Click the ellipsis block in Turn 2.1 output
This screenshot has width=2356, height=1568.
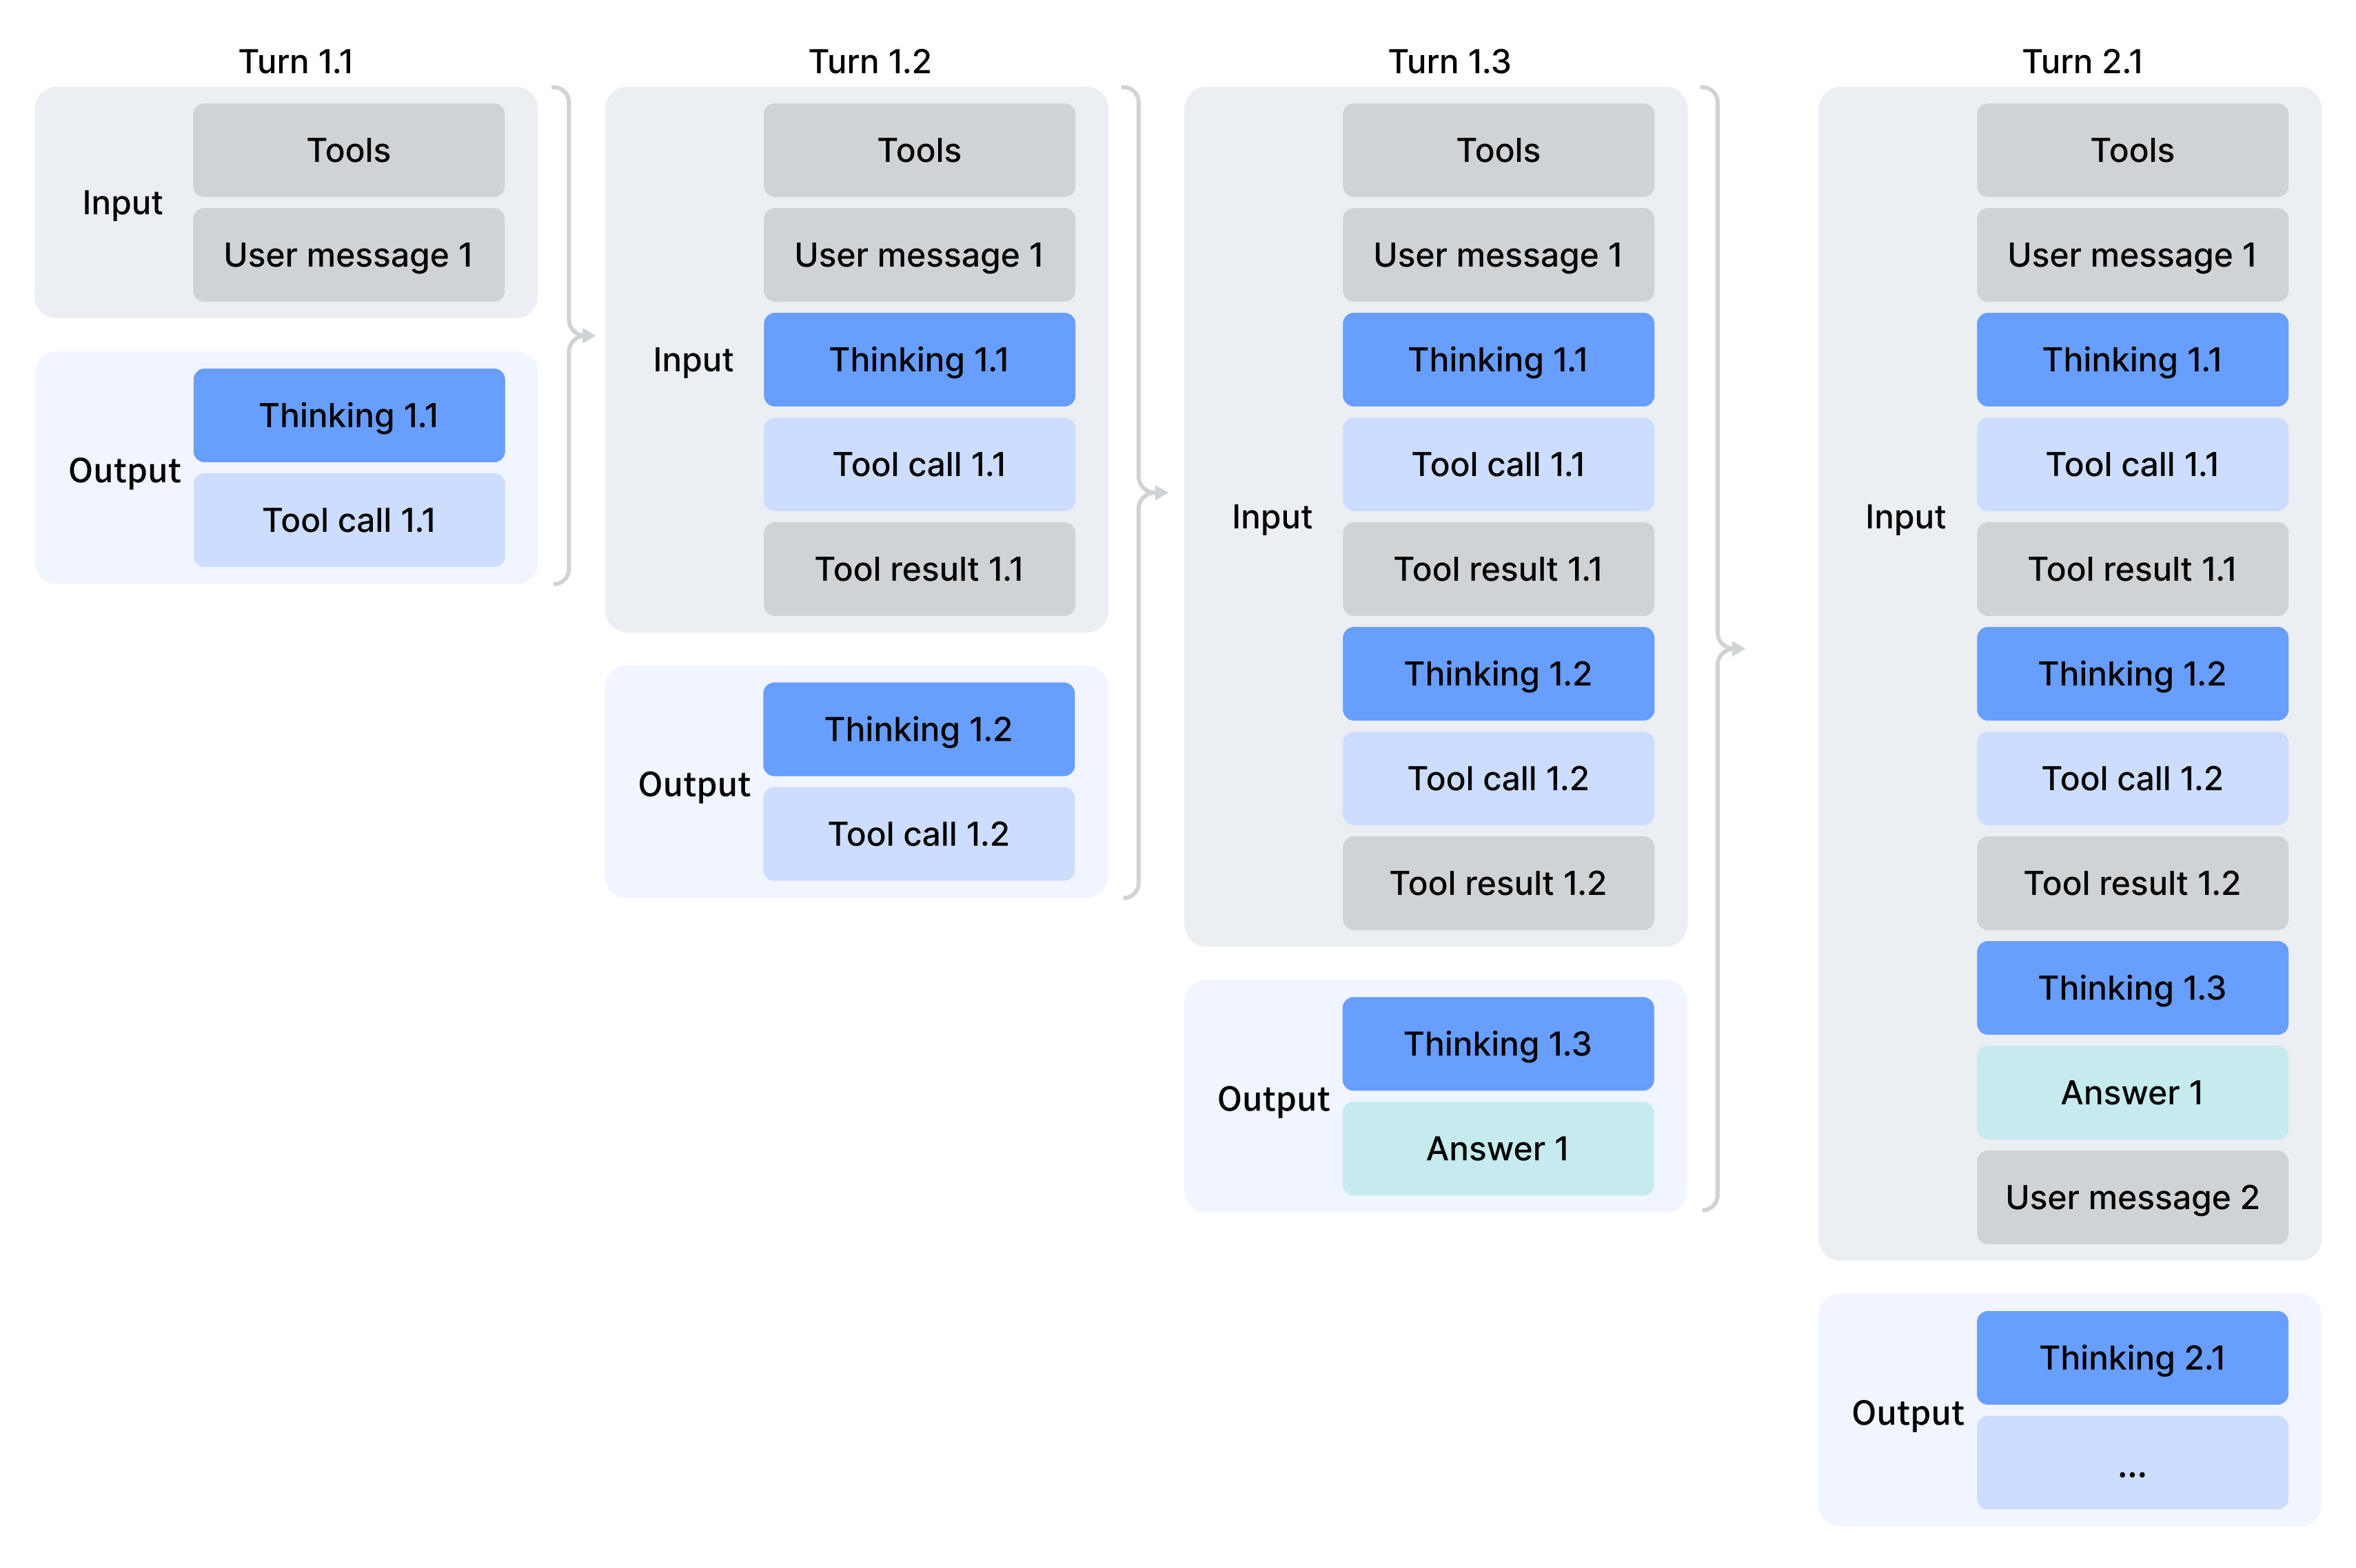2132,1463
